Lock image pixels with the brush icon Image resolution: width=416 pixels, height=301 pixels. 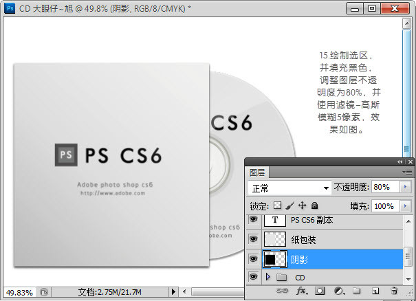click(x=289, y=205)
